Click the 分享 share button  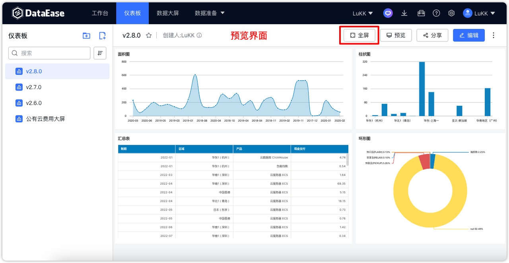coord(432,35)
